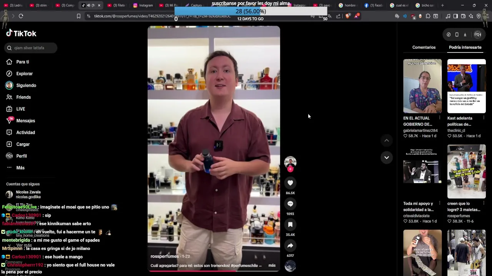
Task: Click the search field with qiam silver lattafa
Action: pyautogui.click(x=31, y=48)
